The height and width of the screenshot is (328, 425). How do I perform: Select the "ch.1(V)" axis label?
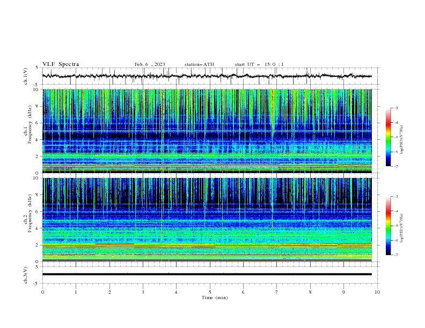pyautogui.click(x=26, y=76)
